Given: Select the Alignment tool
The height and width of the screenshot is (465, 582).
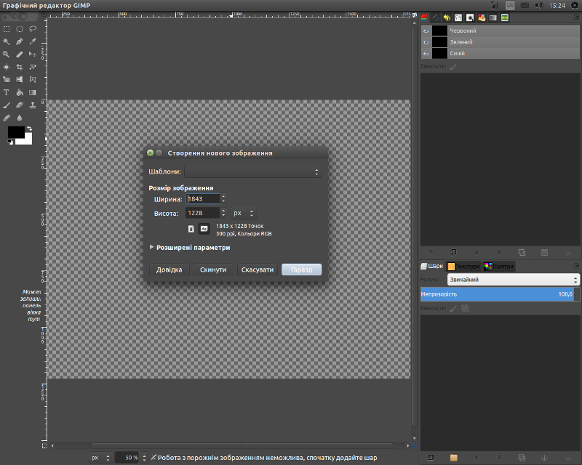Looking at the screenshot, I should pyautogui.click(x=7, y=67).
